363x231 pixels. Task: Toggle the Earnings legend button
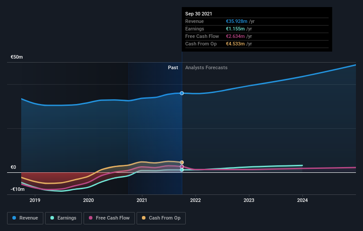click(63, 218)
